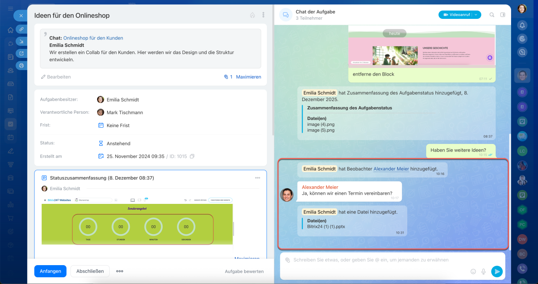The image size is (538, 284).
Task: Click the Keine Frist deadline field
Action: [118, 125]
